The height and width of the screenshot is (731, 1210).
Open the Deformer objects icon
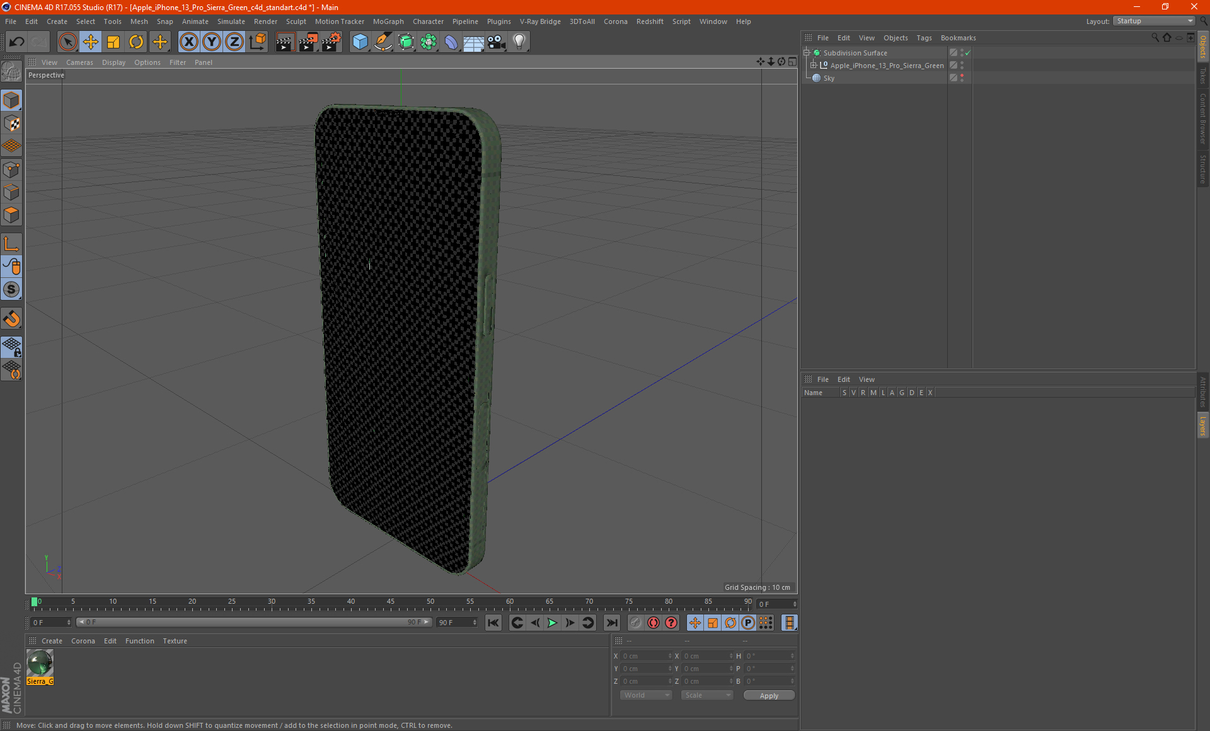click(451, 42)
